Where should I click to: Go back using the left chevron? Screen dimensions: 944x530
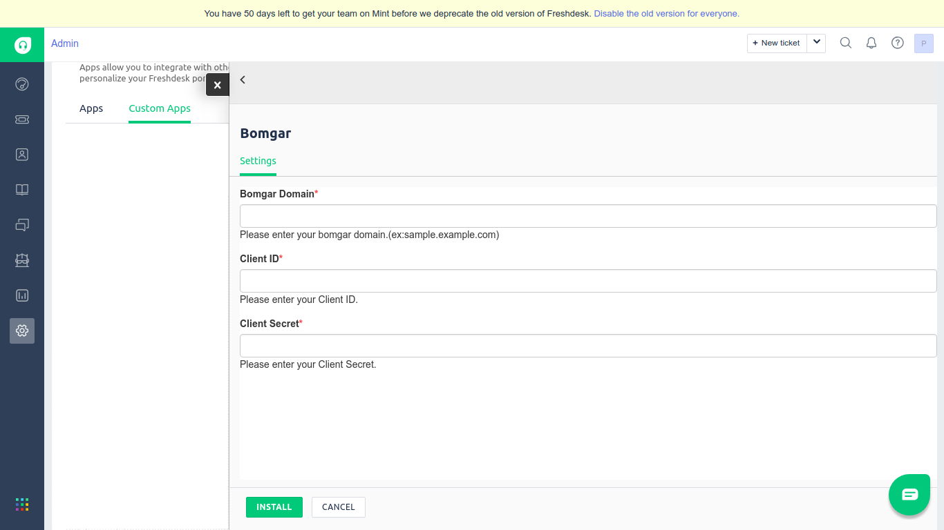click(x=243, y=80)
